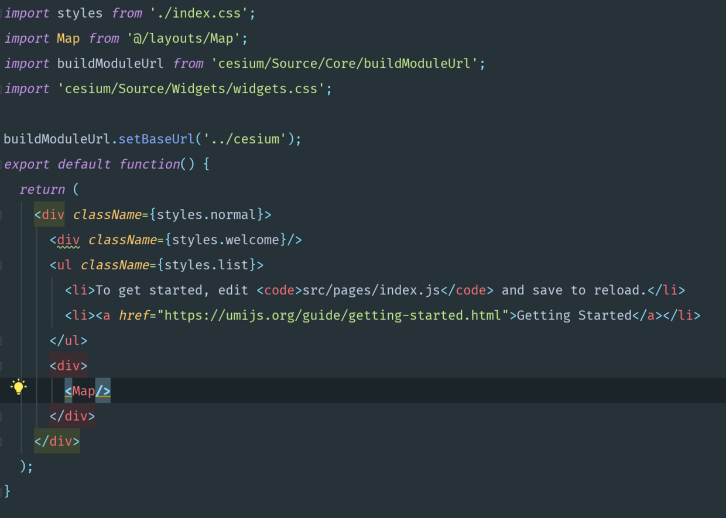Click 'buildModuleUrl' in its import statement
726x518 pixels.
click(x=111, y=63)
